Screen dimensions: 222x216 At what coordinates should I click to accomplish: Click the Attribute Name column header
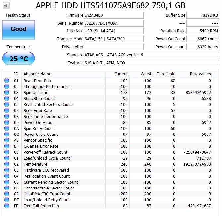pos(63,74)
